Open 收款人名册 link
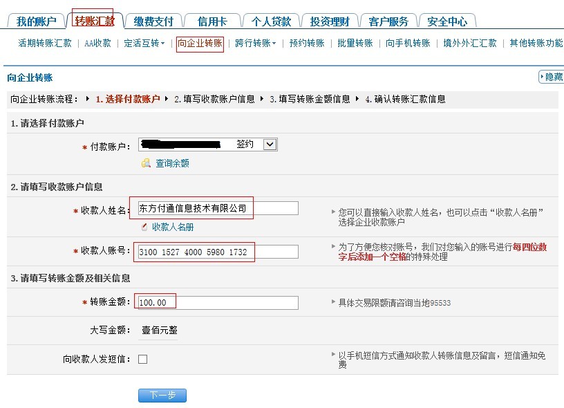The image size is (564, 408). [x=173, y=227]
